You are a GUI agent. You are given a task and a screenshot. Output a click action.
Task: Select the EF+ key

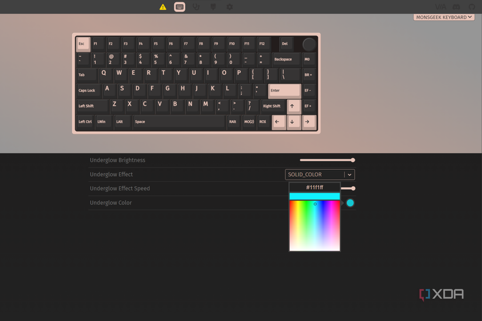point(309,107)
